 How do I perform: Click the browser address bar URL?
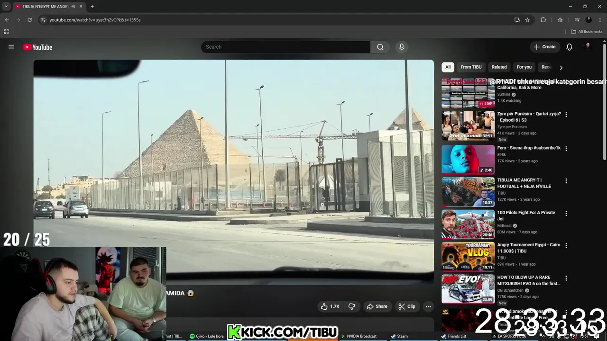tap(95, 20)
